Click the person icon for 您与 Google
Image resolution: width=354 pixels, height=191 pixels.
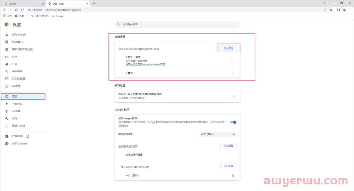(7, 35)
